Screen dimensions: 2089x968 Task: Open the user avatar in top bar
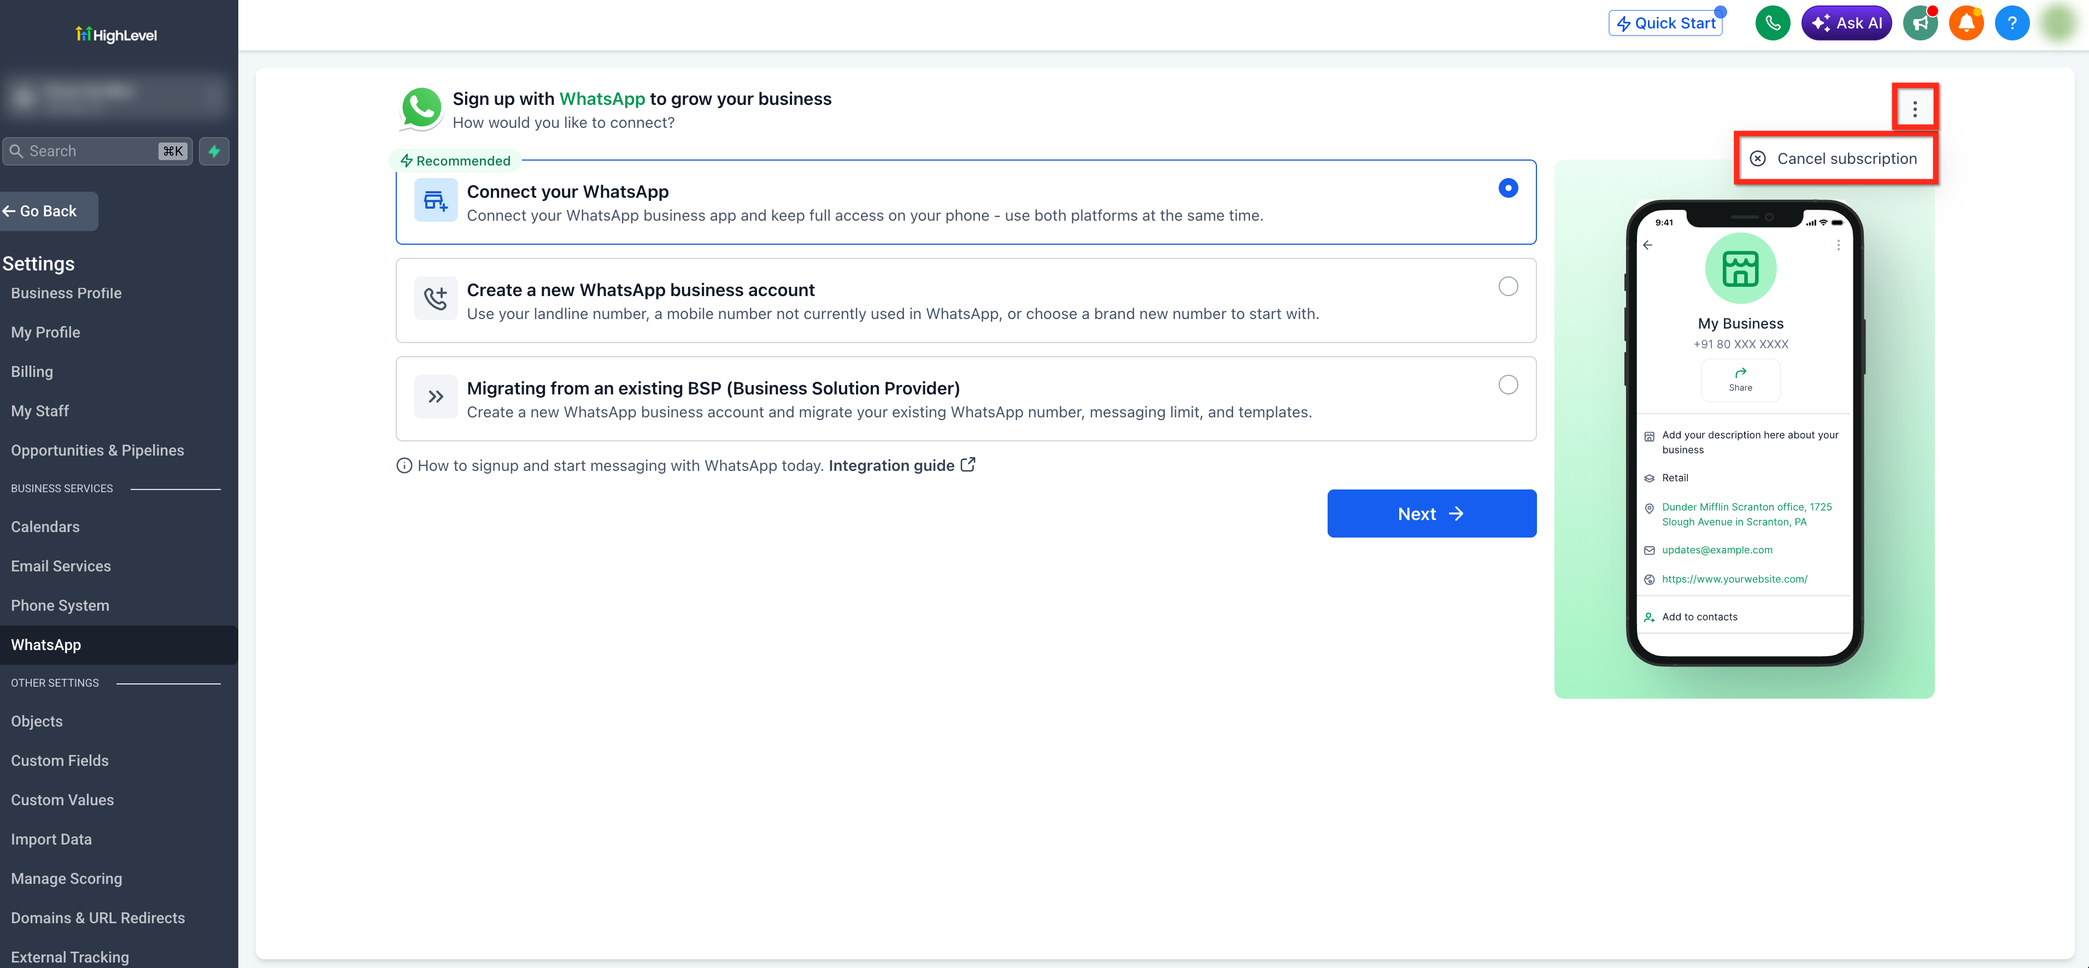point(2058,23)
